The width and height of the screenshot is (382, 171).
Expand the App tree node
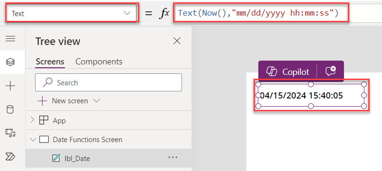tap(32, 120)
